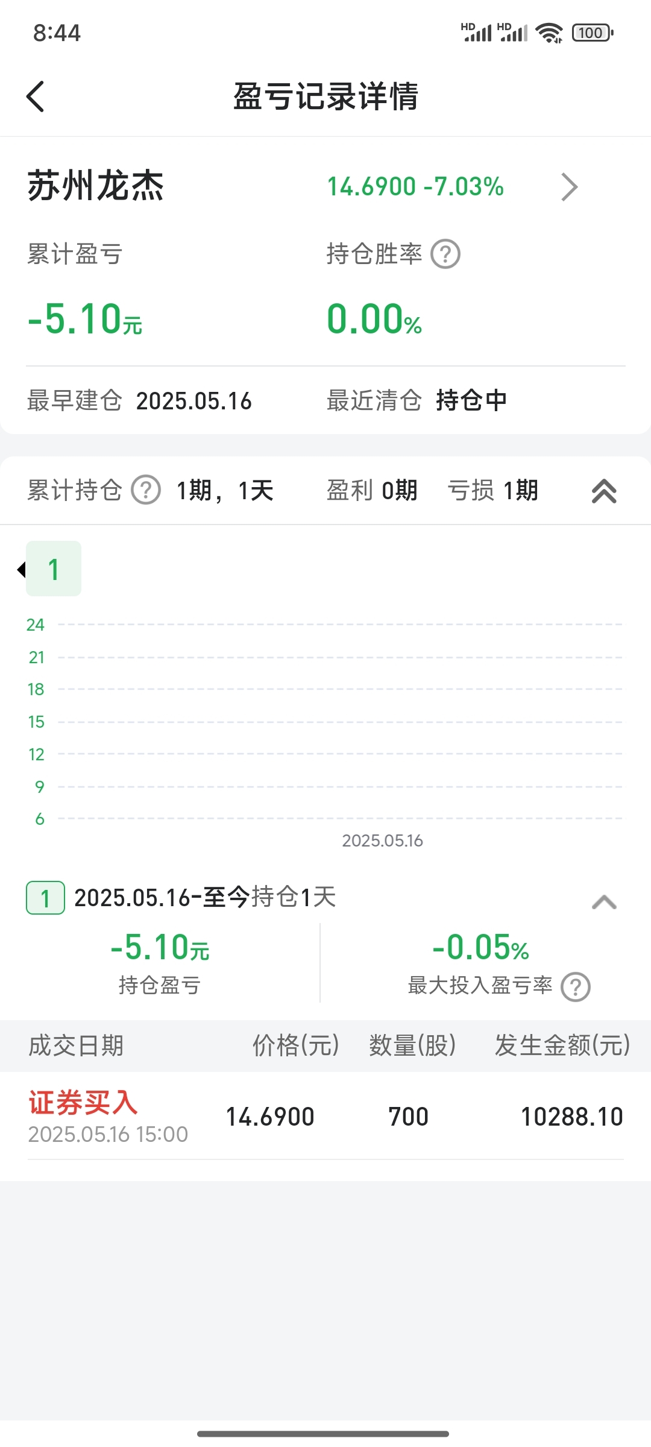Tap 发生金额(元) column header
The width and height of the screenshot is (651, 1447).
(x=562, y=1045)
